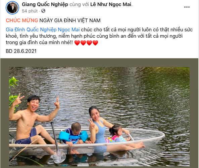Click the clear paddle blade in water
Screen dimensions: 199x168
59,157
